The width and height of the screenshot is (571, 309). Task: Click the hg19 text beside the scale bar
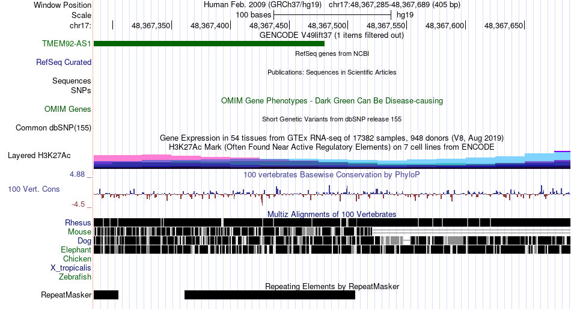coord(405,15)
